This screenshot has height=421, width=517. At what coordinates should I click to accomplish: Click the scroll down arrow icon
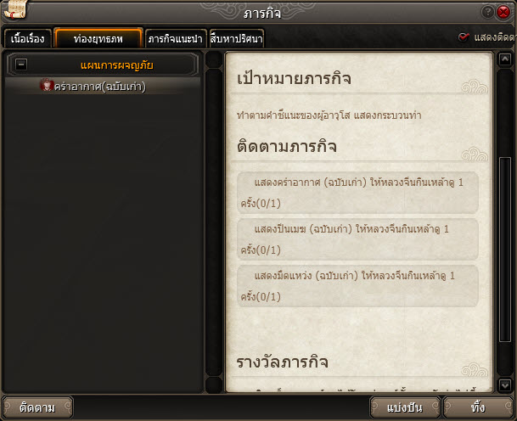pyautogui.click(x=505, y=385)
